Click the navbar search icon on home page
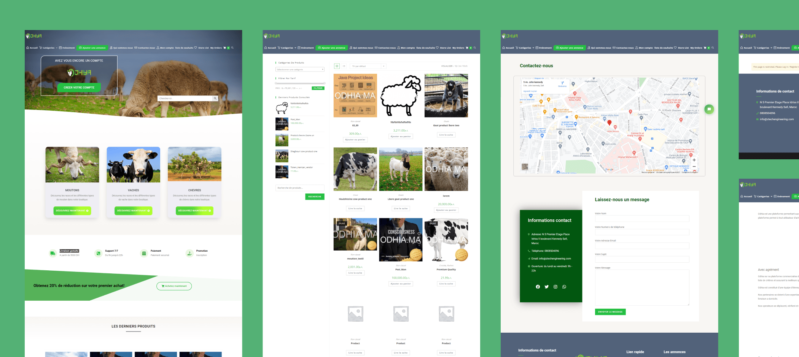Viewport: 799px width, 357px height. pos(232,48)
